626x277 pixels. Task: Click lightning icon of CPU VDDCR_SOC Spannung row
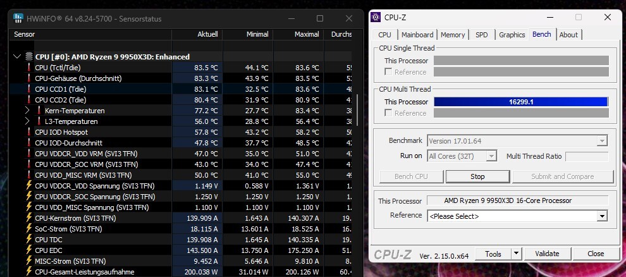tap(28, 196)
